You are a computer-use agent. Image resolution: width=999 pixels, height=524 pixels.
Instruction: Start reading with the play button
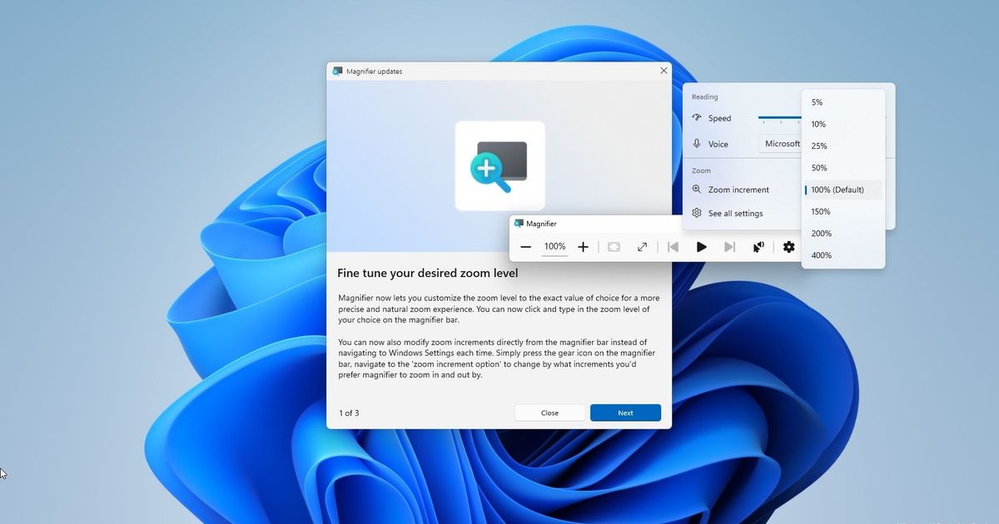(702, 247)
